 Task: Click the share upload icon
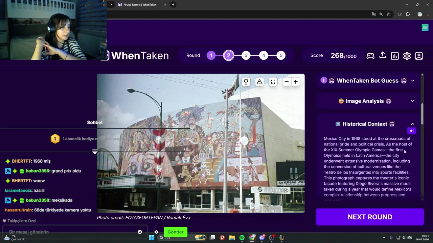pyautogui.click(x=383, y=55)
